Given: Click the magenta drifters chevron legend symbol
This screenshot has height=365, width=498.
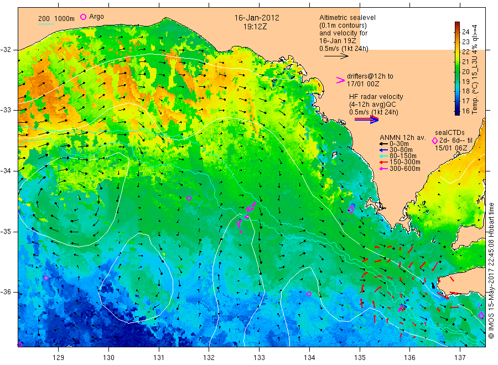Looking at the screenshot, I should pyautogui.click(x=340, y=80).
